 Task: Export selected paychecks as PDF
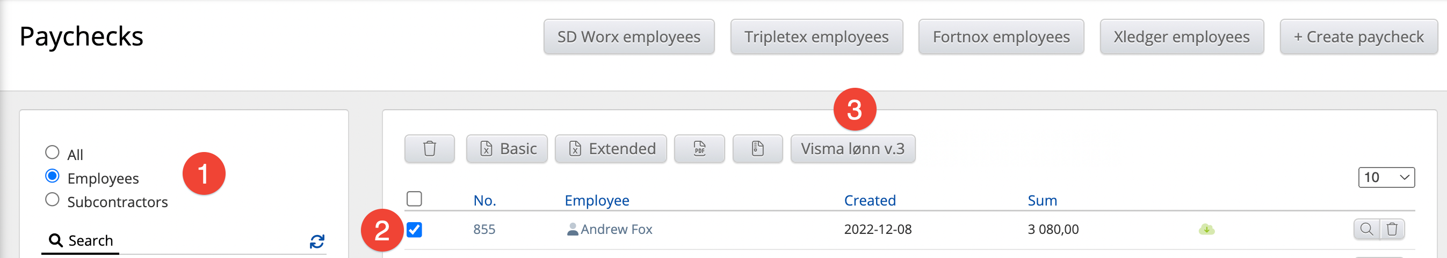click(x=699, y=149)
